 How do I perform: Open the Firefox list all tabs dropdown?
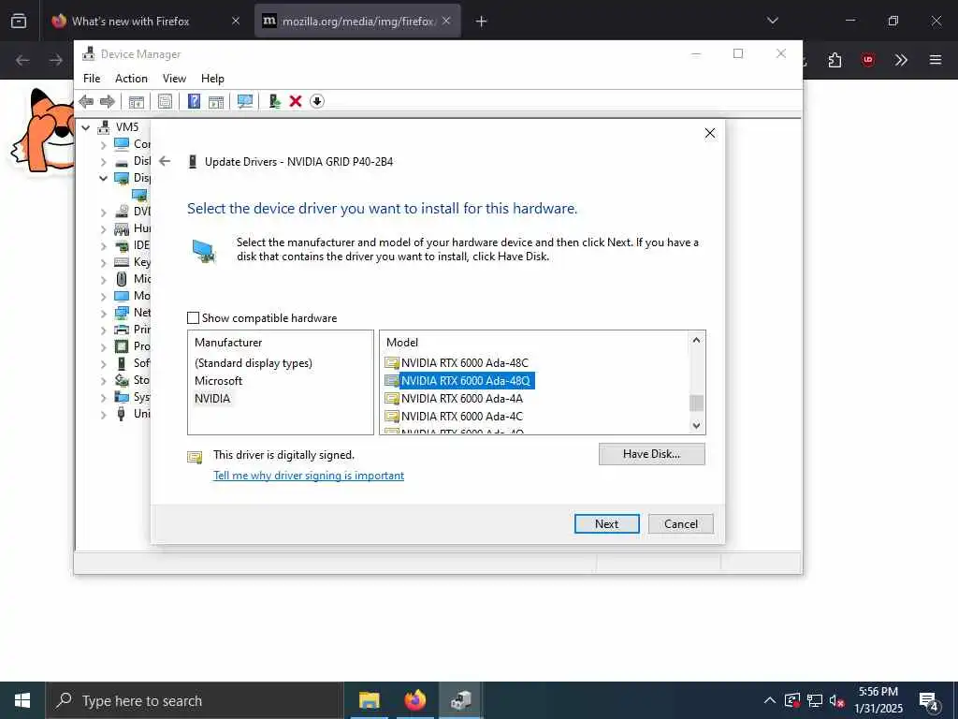(x=772, y=21)
